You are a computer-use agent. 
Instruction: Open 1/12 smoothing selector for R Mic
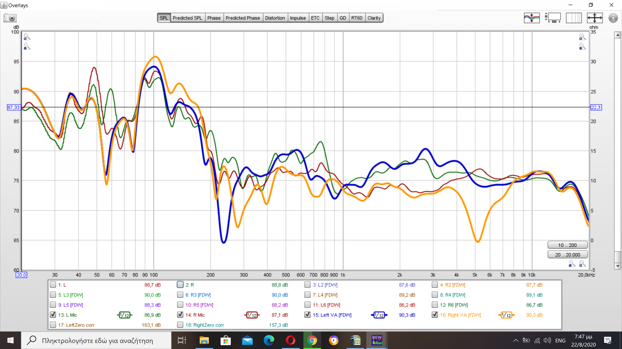click(x=252, y=315)
